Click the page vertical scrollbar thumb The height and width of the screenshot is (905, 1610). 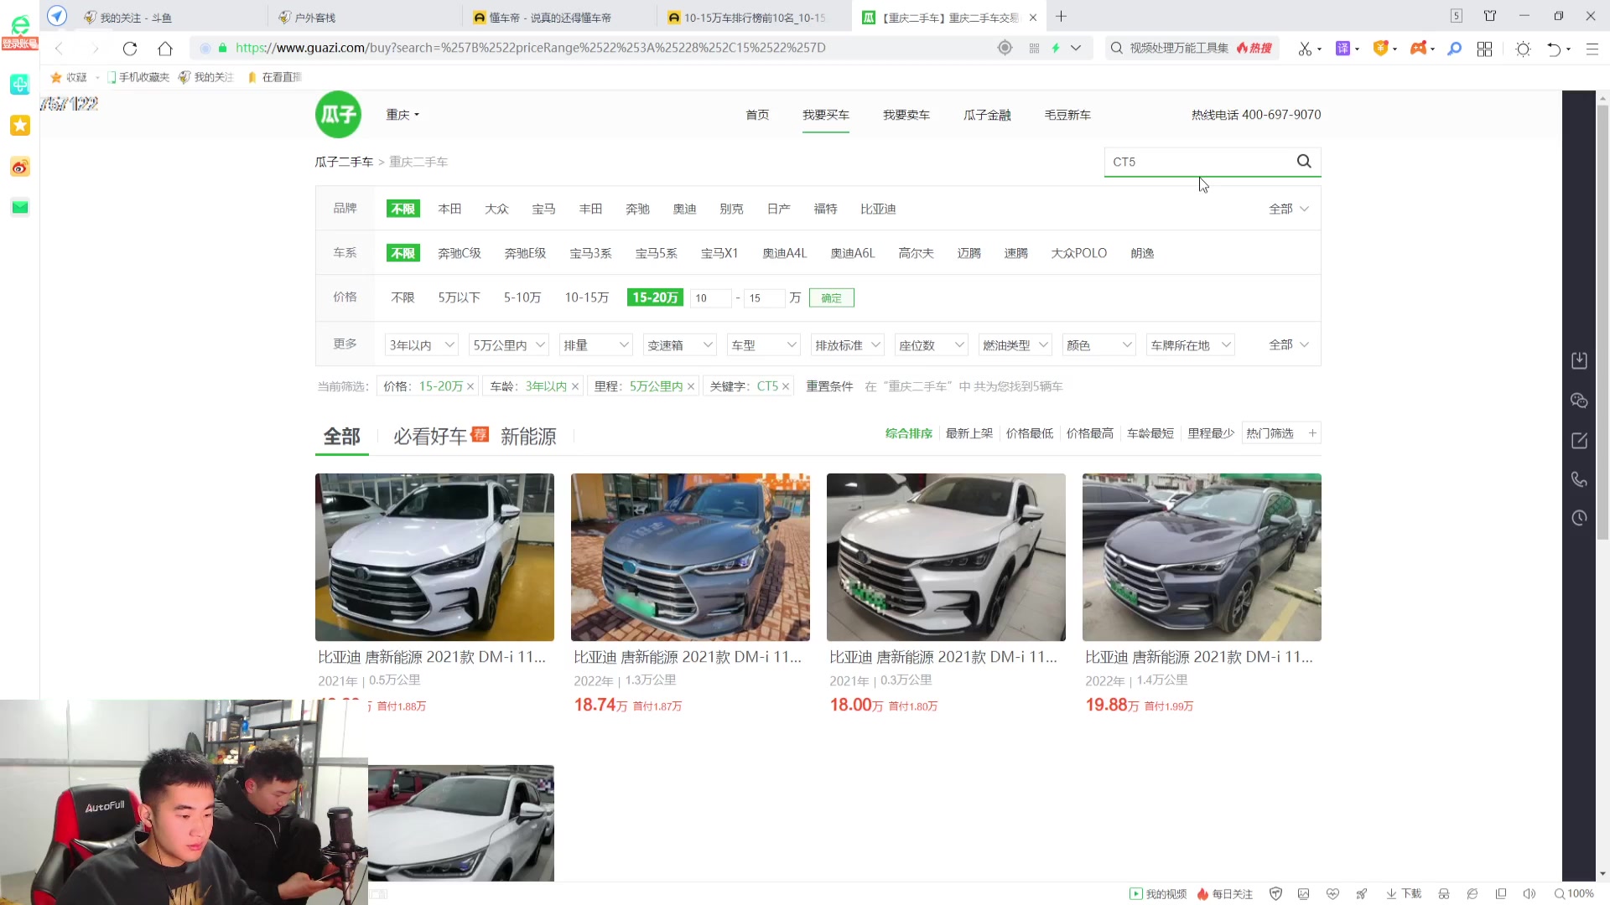[1602, 323]
